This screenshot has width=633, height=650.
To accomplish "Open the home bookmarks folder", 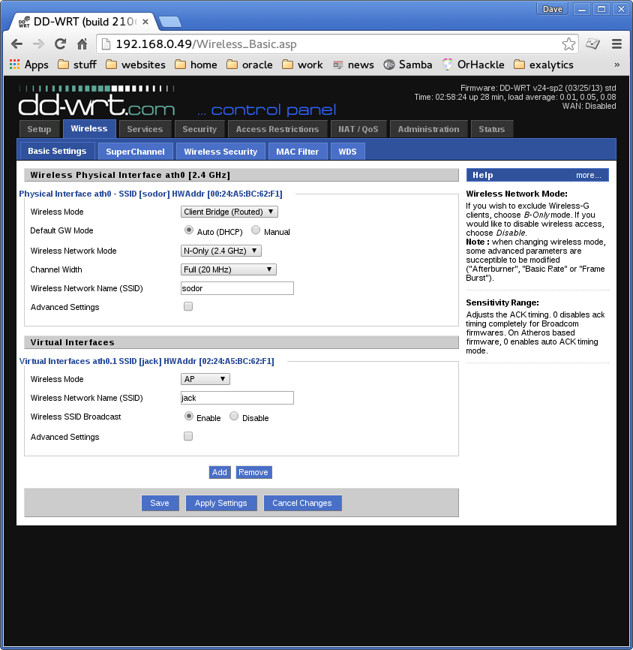I will click(196, 65).
